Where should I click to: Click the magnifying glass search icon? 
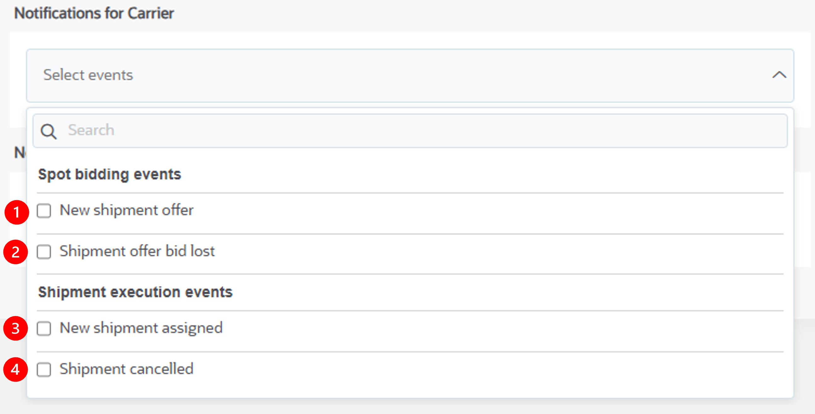tap(49, 131)
